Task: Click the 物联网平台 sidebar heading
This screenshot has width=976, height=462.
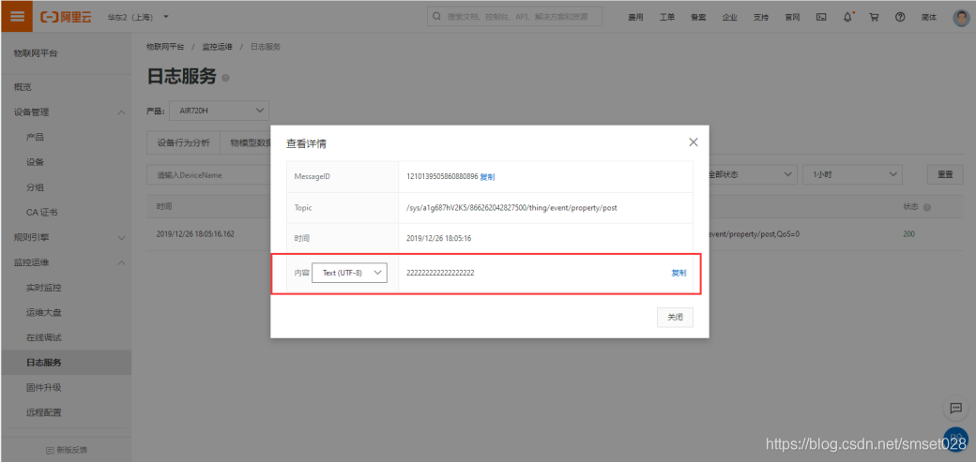Action: click(36, 53)
